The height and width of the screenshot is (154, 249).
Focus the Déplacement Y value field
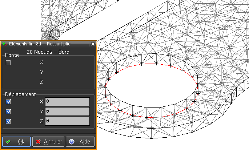pos(67,112)
